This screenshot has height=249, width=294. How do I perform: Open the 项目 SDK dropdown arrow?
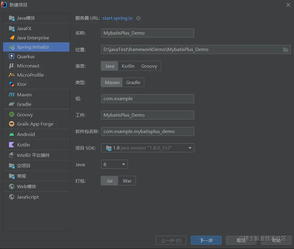point(190,148)
